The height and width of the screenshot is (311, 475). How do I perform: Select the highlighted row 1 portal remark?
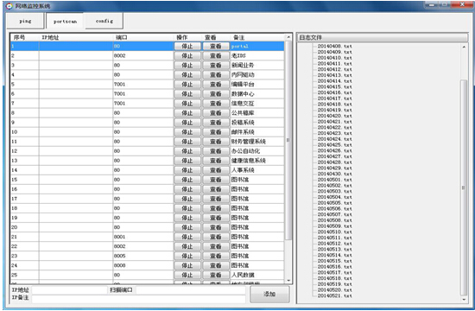[256, 46]
